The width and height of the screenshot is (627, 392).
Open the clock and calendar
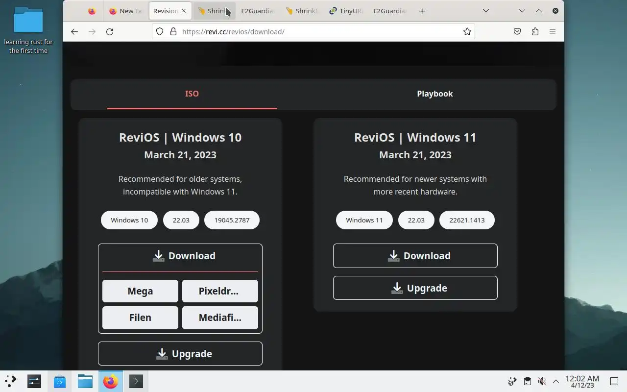coord(582,381)
